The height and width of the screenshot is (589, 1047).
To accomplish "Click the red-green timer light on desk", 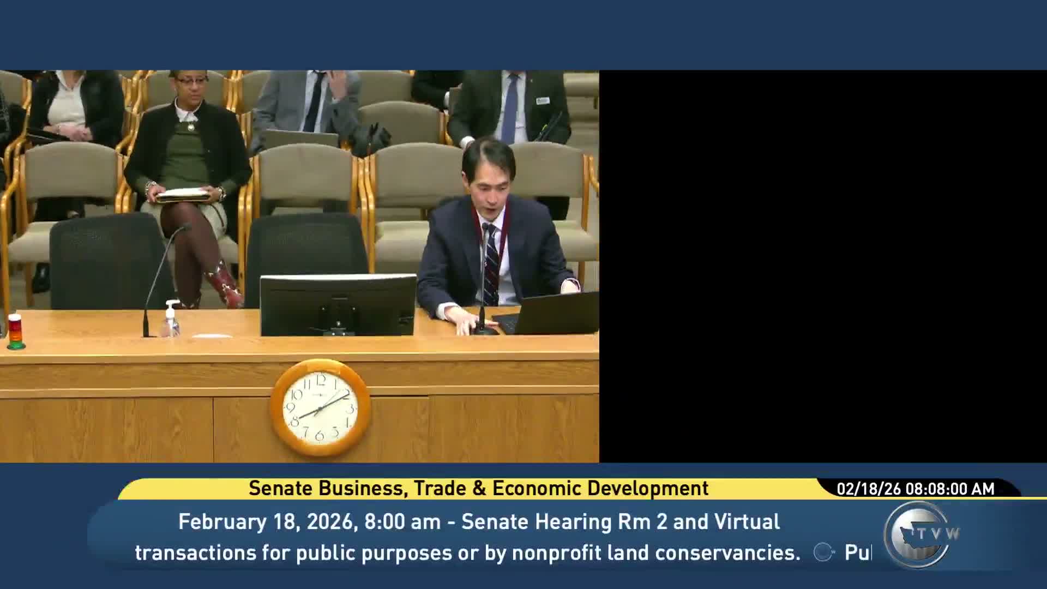I will [x=15, y=332].
